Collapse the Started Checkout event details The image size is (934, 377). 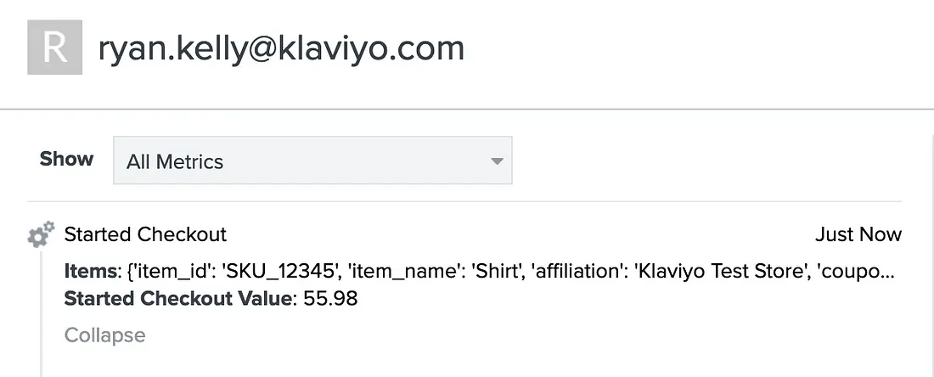coord(104,335)
